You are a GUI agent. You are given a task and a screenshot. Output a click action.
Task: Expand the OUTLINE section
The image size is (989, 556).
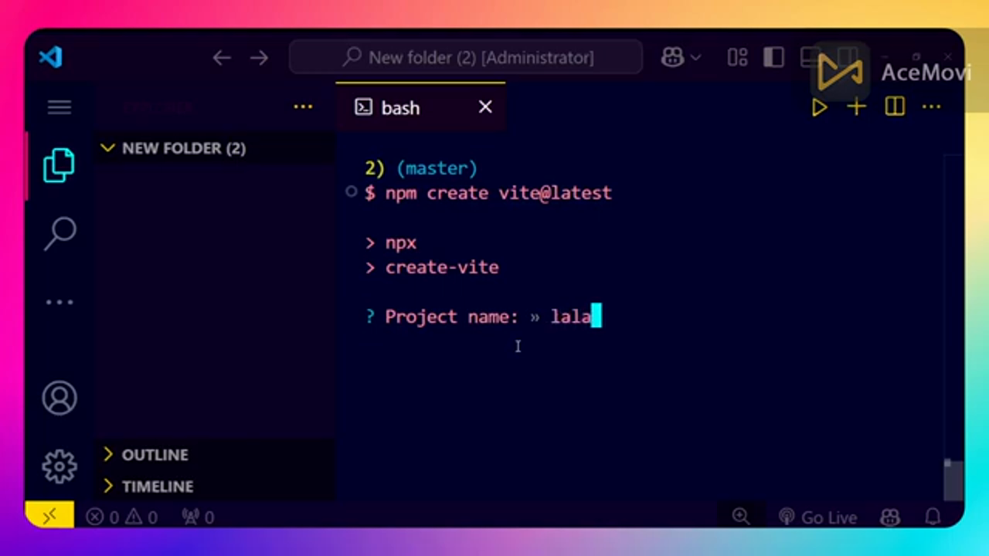pyautogui.click(x=216, y=455)
